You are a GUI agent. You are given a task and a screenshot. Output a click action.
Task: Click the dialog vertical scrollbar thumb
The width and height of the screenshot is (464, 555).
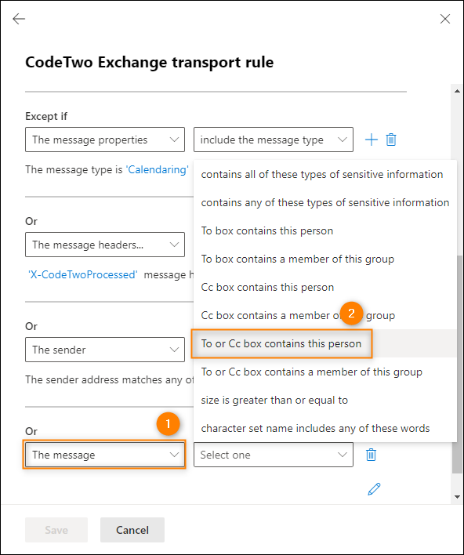click(x=457, y=365)
